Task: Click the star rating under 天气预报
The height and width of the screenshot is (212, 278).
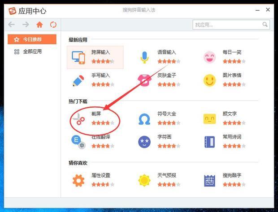Action: pos(169,184)
